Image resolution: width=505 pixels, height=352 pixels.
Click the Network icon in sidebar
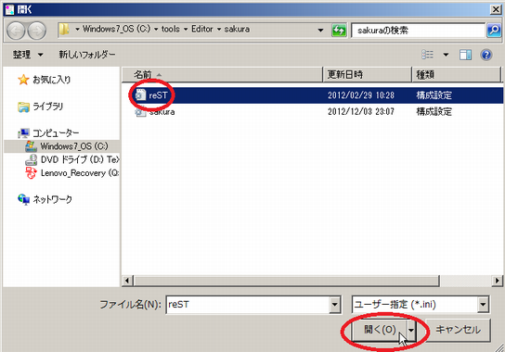(24, 199)
